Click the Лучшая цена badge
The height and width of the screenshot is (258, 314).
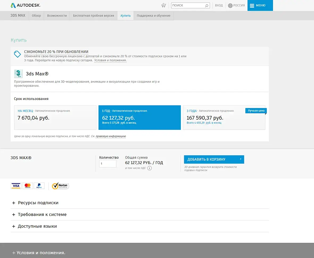click(256, 111)
